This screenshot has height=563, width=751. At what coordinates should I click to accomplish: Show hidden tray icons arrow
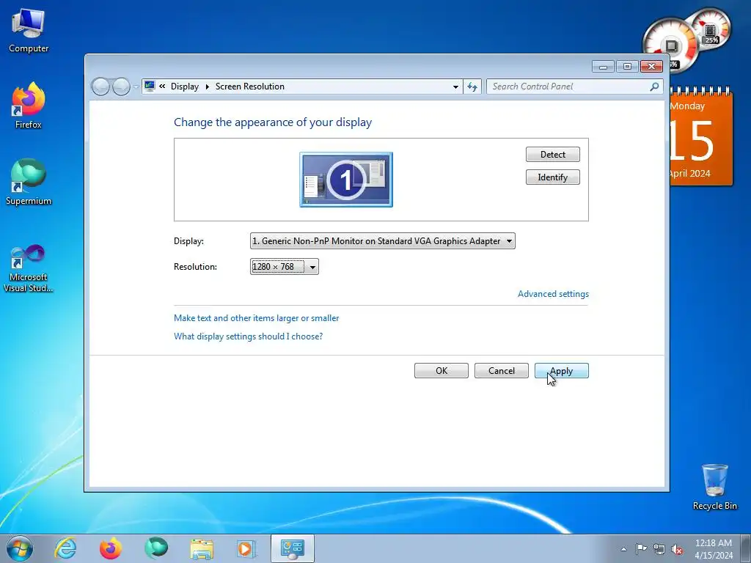(x=623, y=549)
